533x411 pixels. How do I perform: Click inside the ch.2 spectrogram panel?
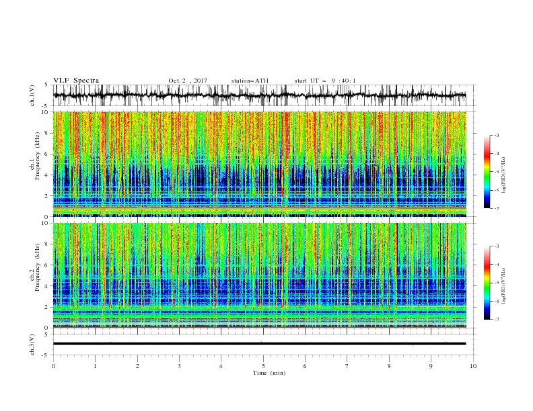260,275
